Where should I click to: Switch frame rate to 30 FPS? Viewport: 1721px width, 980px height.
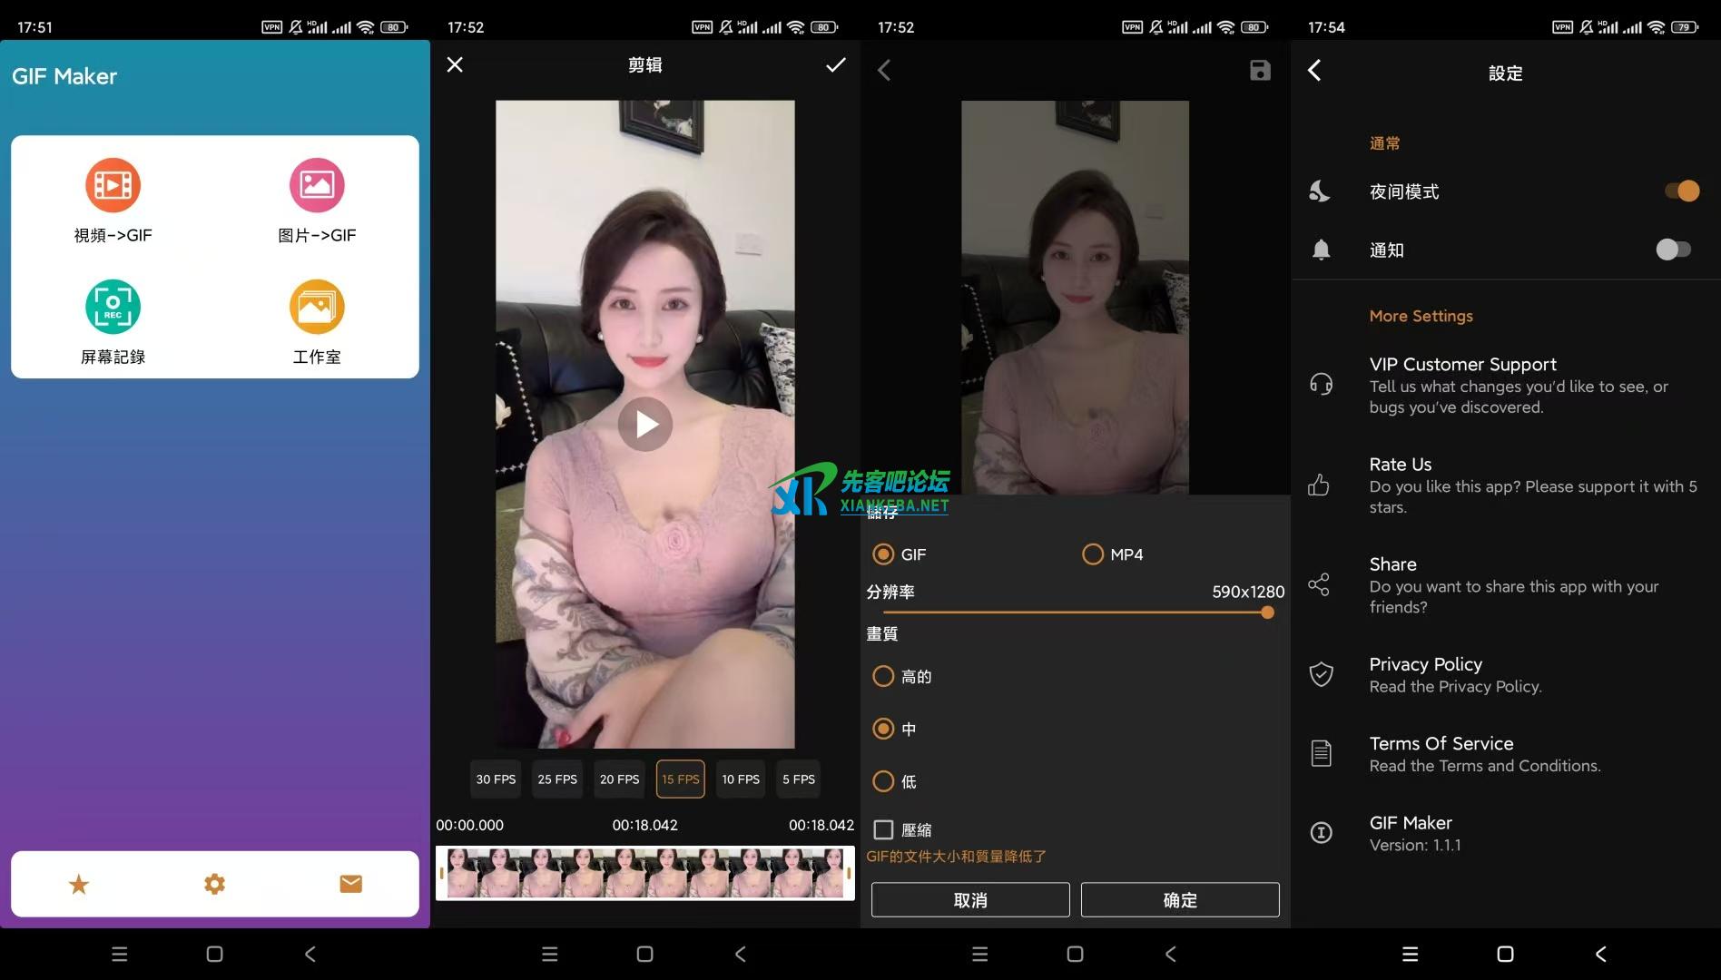coord(495,779)
